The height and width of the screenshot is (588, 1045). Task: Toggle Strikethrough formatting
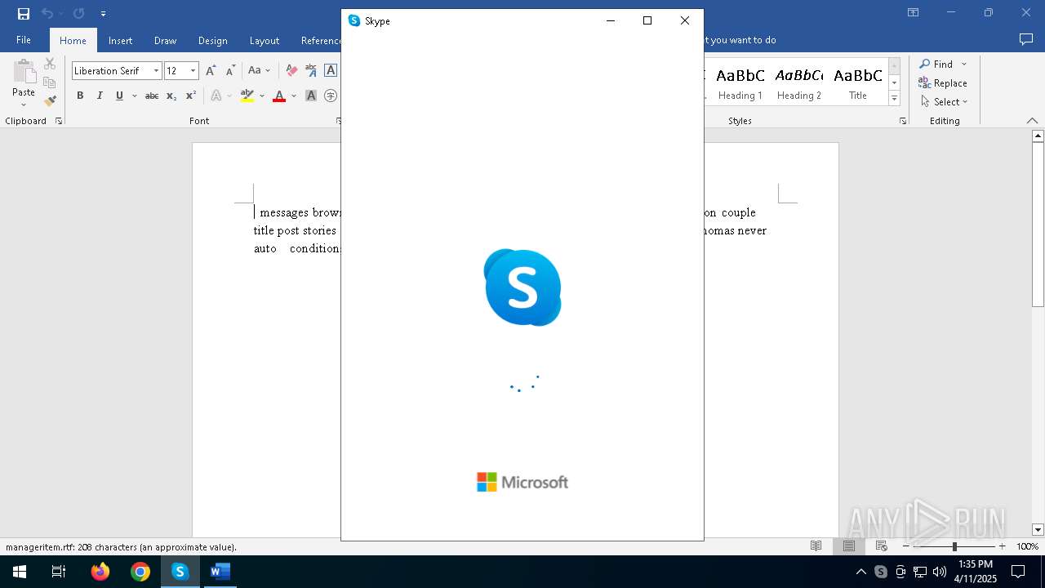pos(152,96)
